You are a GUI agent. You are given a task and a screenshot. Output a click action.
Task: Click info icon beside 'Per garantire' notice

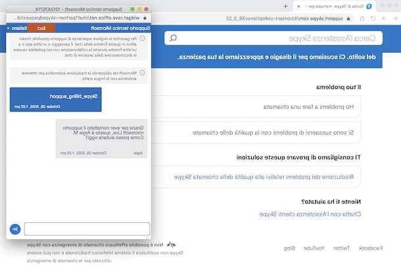click(x=142, y=38)
